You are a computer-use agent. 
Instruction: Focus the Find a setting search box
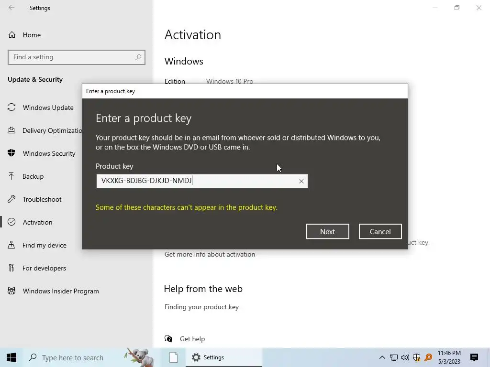click(x=77, y=57)
